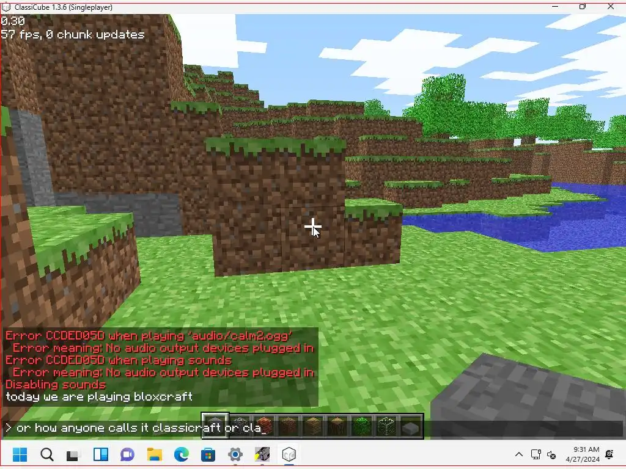Viewport: 626px width, 469px height.
Task: Open the Settings gear on the taskbar
Action: tap(235, 454)
